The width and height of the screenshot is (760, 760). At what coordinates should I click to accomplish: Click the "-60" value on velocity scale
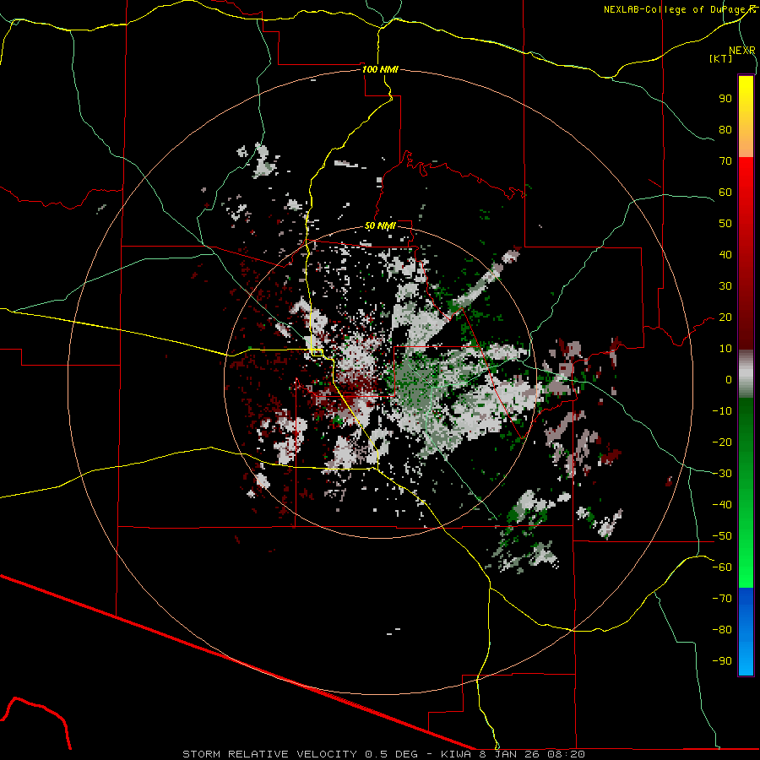[x=722, y=567]
